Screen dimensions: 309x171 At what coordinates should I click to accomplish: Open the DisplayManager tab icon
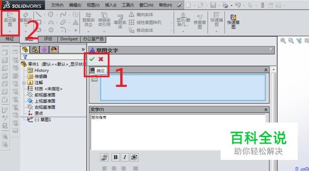coord(54,50)
